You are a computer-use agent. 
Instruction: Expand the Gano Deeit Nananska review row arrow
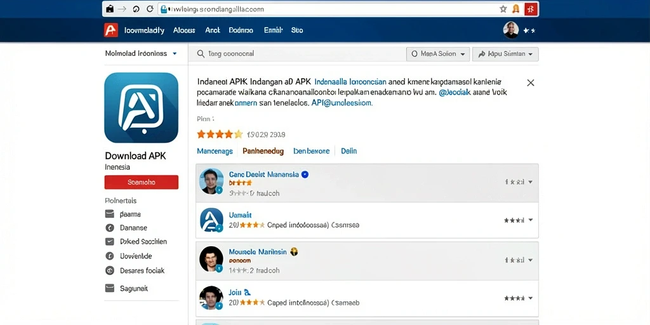point(530,182)
